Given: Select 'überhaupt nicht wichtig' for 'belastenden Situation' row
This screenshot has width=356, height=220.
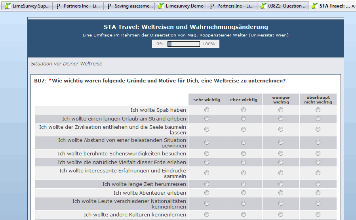Looking at the screenshot, I should click(318, 143).
